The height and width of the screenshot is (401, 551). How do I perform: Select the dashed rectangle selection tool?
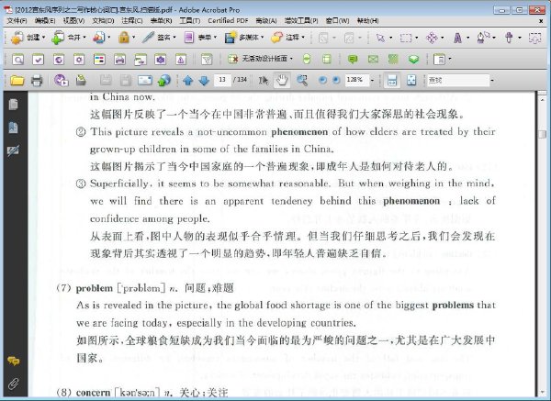pyautogui.click(x=406, y=38)
